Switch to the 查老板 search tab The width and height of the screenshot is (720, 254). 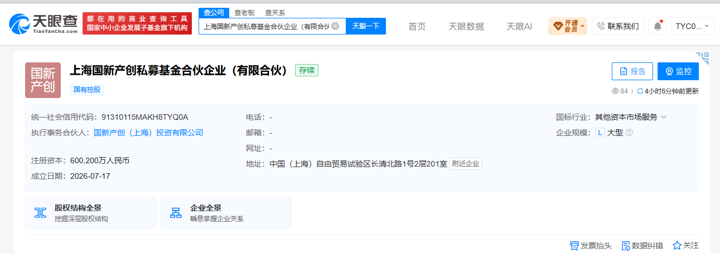click(x=244, y=13)
